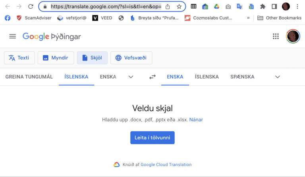Open the Facebook bookmark icon
This screenshot has height=177, width=305.
point(8,18)
